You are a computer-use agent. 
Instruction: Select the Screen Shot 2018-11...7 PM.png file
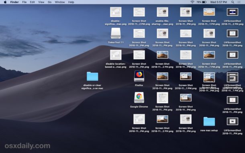(x=209, y=55)
